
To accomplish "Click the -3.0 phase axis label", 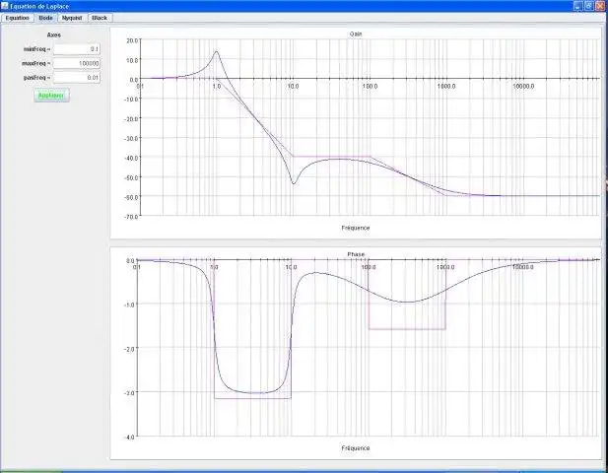I will click(129, 393).
